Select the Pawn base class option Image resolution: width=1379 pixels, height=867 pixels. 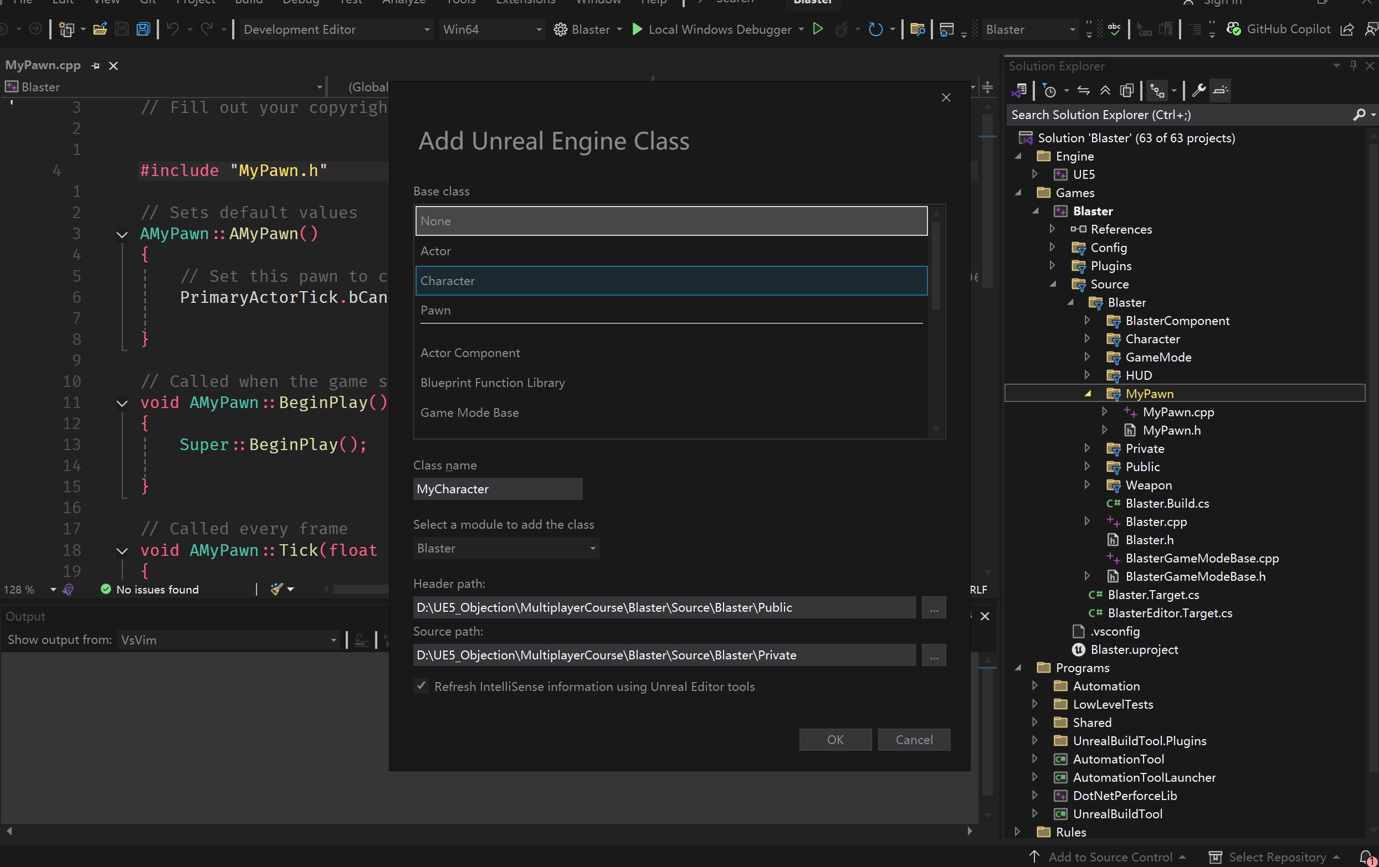(x=671, y=310)
